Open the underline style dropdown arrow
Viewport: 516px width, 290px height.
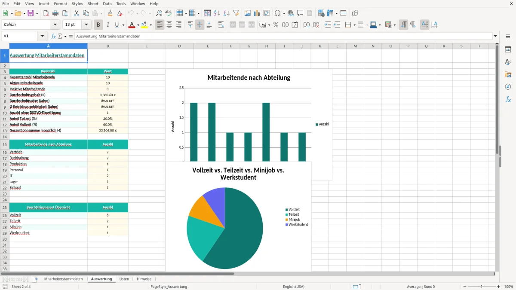123,25
